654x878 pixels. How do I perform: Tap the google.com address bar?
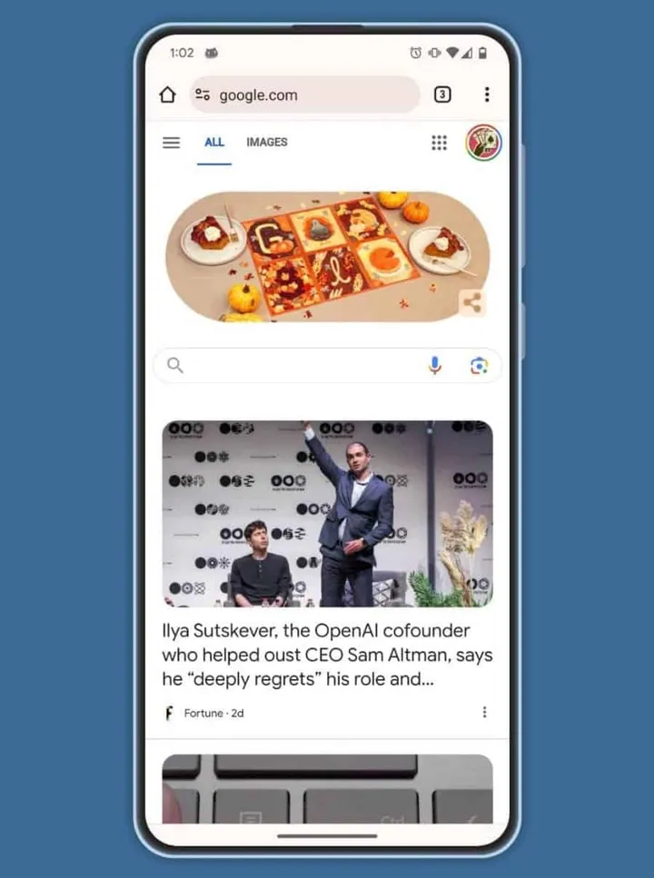coord(305,94)
